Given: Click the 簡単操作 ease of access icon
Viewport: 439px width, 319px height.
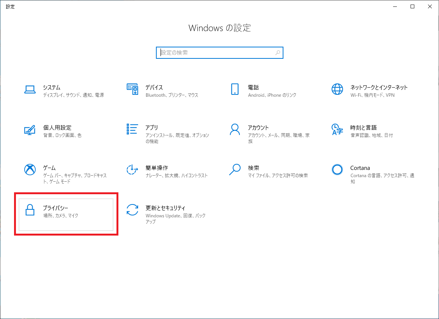Looking at the screenshot, I should coord(132,170).
